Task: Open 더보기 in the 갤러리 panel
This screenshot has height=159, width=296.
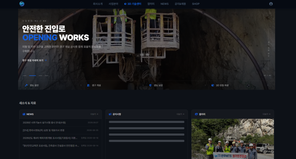Action: pos(266,114)
